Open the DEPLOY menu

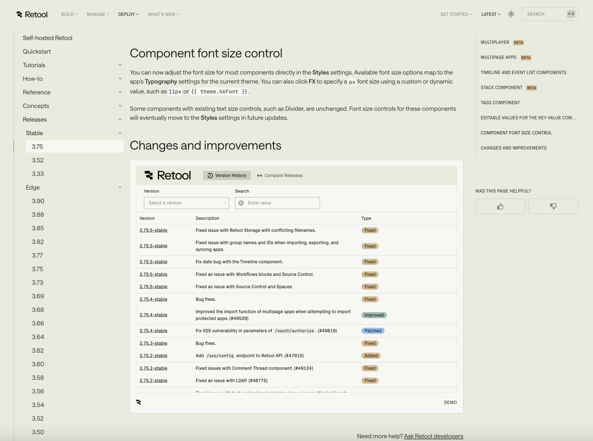[128, 14]
